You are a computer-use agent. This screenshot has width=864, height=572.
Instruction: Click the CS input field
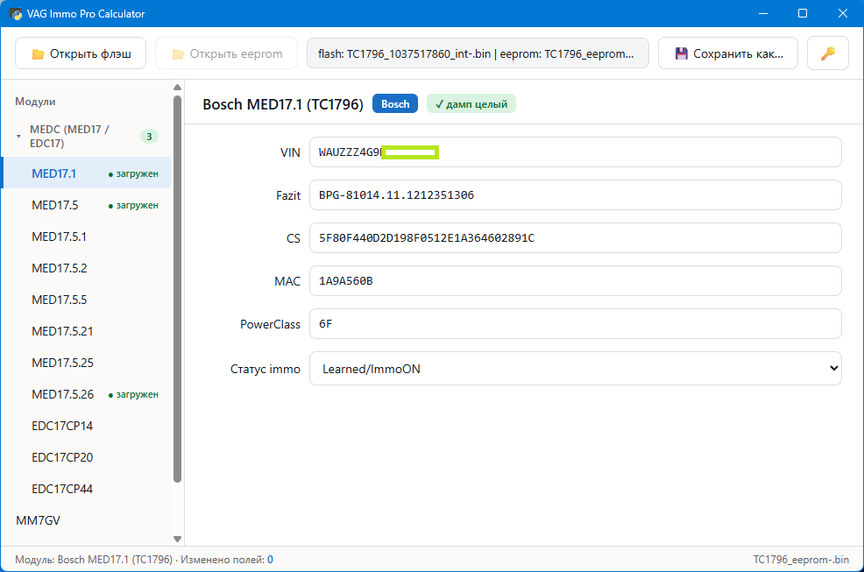575,238
